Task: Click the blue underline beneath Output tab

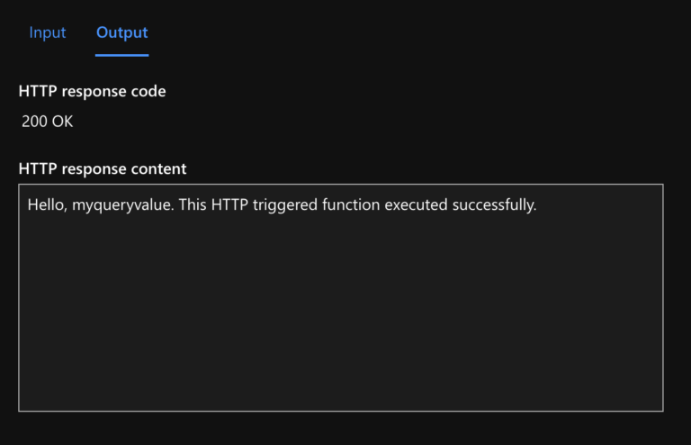Action: pos(121,55)
